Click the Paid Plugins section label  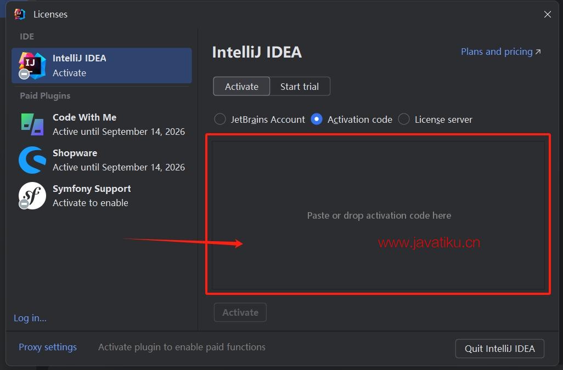(45, 96)
